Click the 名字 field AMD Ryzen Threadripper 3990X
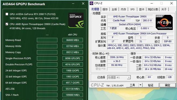 click(x=130, y=17)
